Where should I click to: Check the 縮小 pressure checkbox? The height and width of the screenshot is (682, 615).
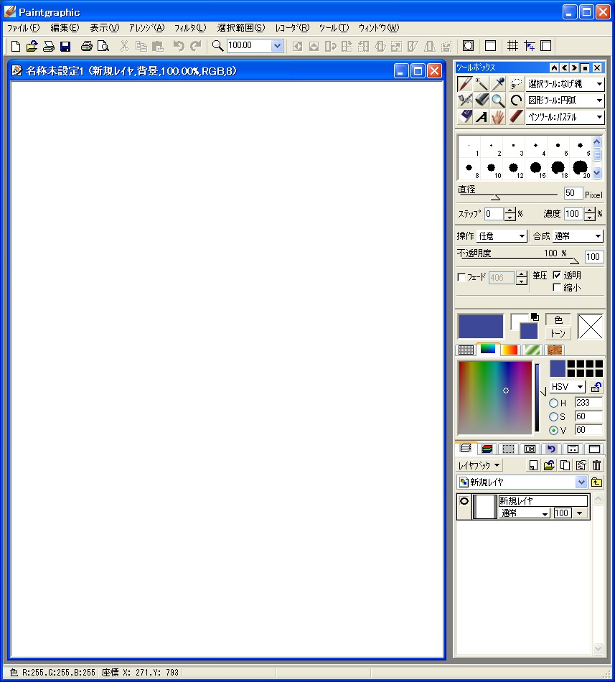[x=557, y=287]
